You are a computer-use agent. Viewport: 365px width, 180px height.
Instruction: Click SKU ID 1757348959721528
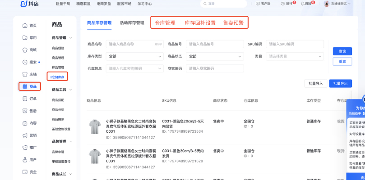click(x=182, y=161)
